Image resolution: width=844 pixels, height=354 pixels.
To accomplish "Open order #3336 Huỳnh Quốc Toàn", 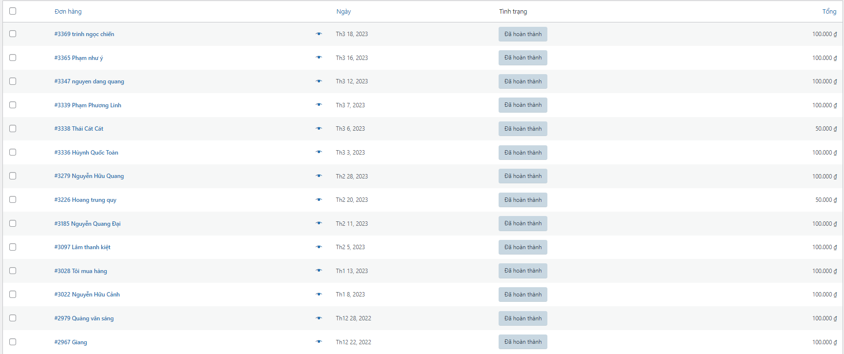I will pyautogui.click(x=86, y=153).
